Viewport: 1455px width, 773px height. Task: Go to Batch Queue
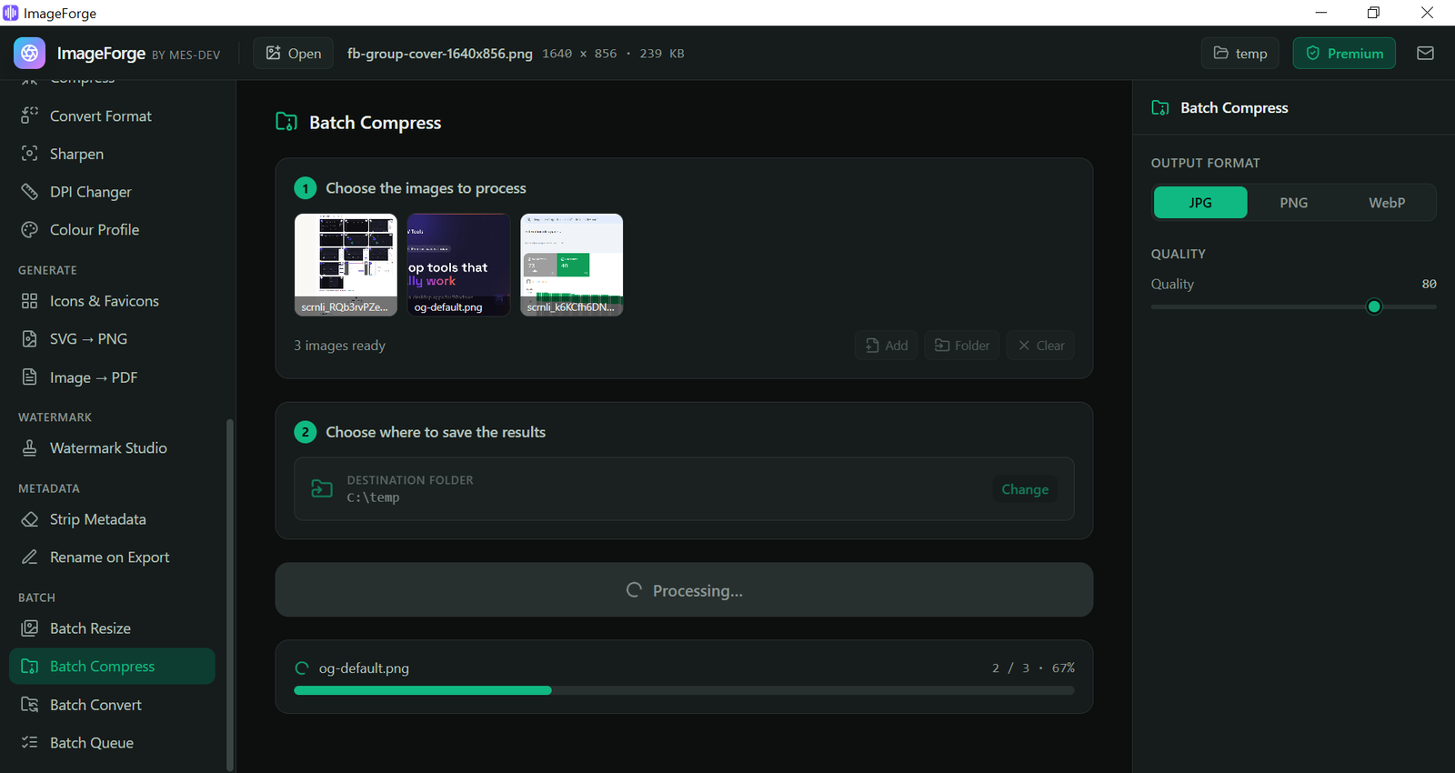coord(112,743)
